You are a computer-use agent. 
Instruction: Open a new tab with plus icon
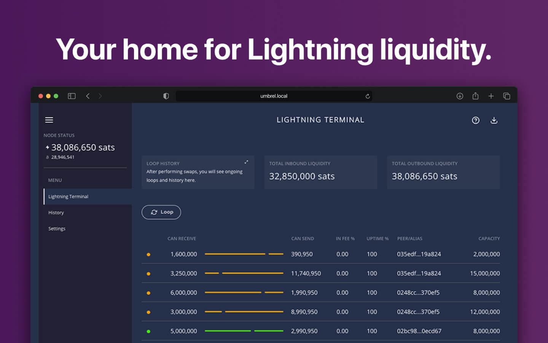(x=491, y=96)
